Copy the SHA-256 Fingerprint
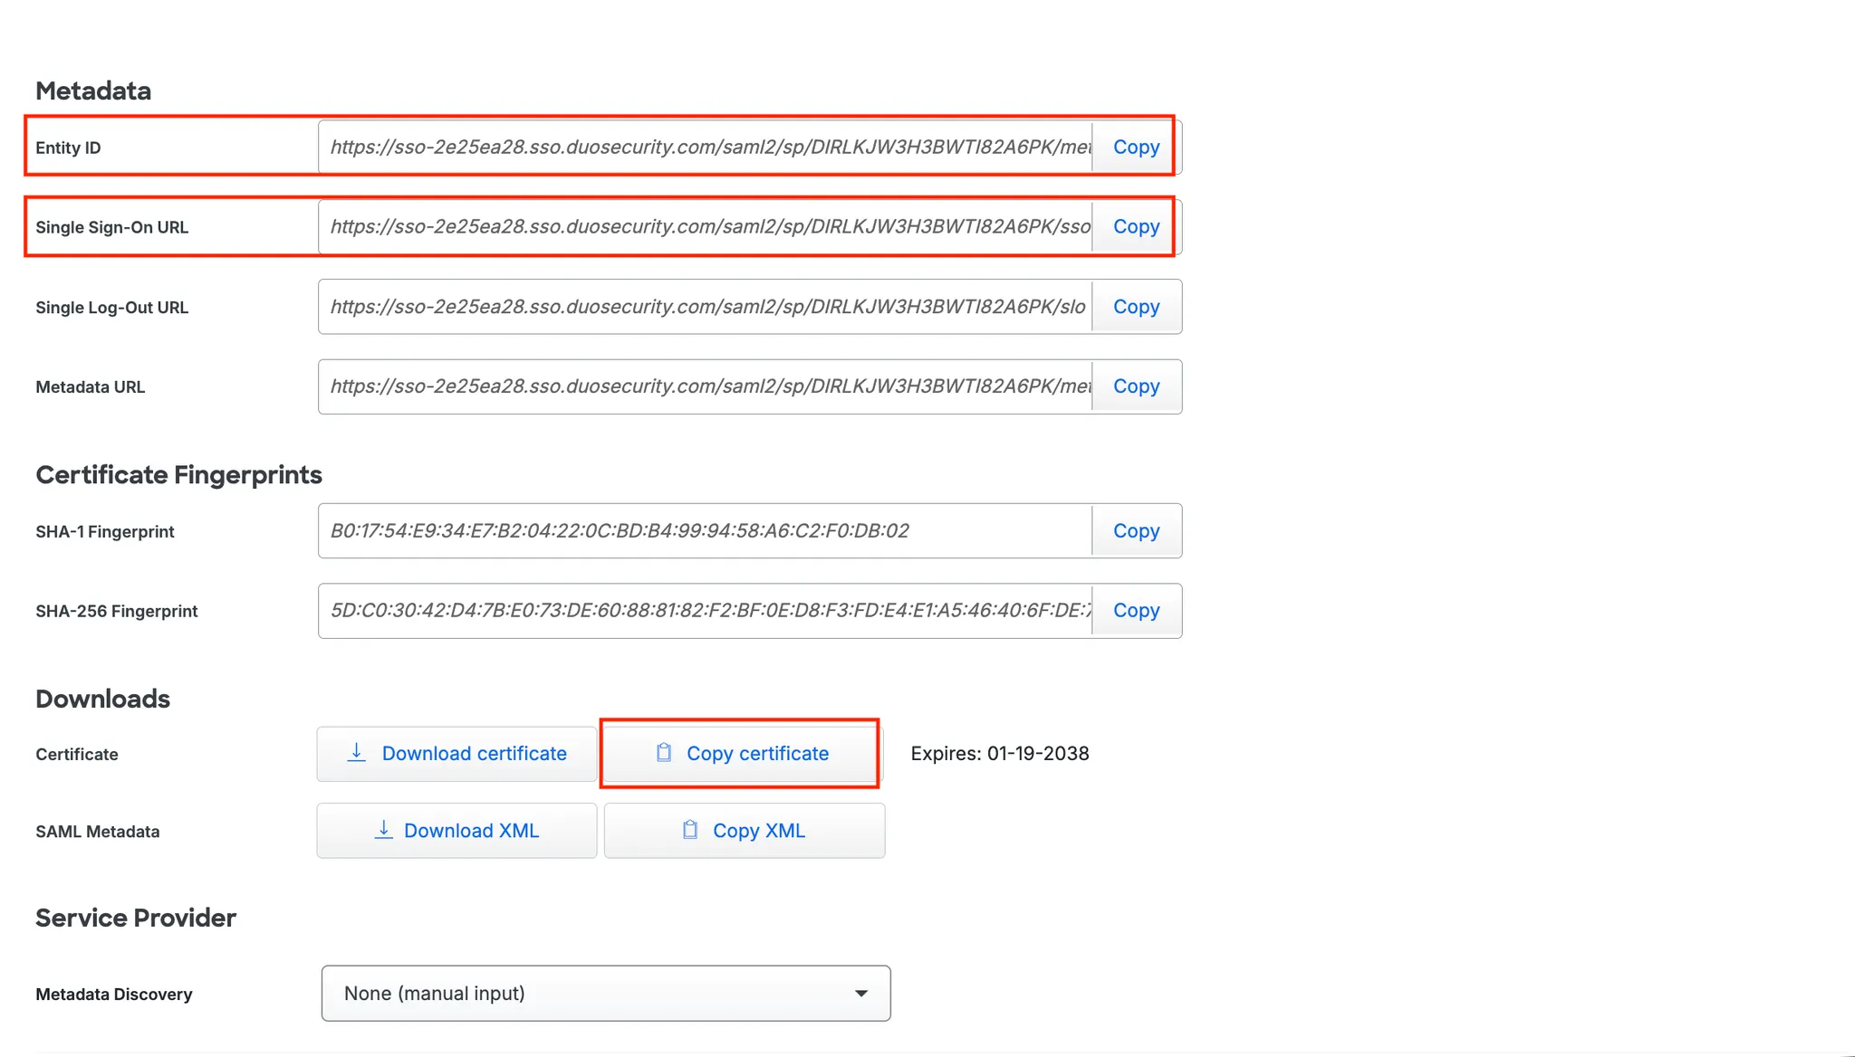Viewport: 1855px width, 1057px height. [1136, 611]
